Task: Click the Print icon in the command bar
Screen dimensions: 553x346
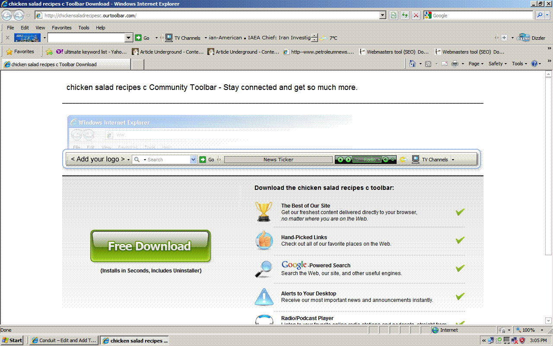Action: point(455,64)
